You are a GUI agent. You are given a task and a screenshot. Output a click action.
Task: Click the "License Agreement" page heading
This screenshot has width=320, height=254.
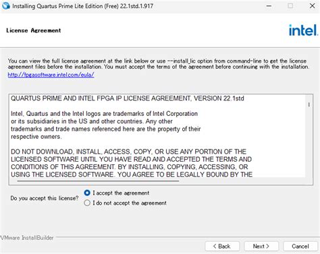click(34, 30)
